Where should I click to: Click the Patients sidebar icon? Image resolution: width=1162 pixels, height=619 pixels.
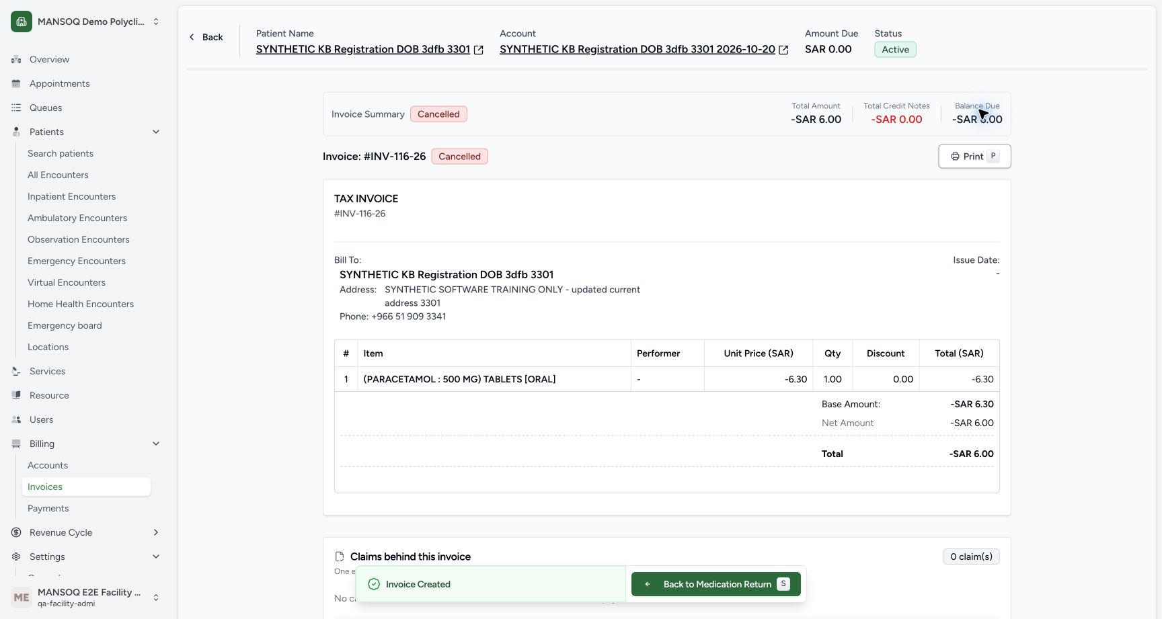click(16, 132)
